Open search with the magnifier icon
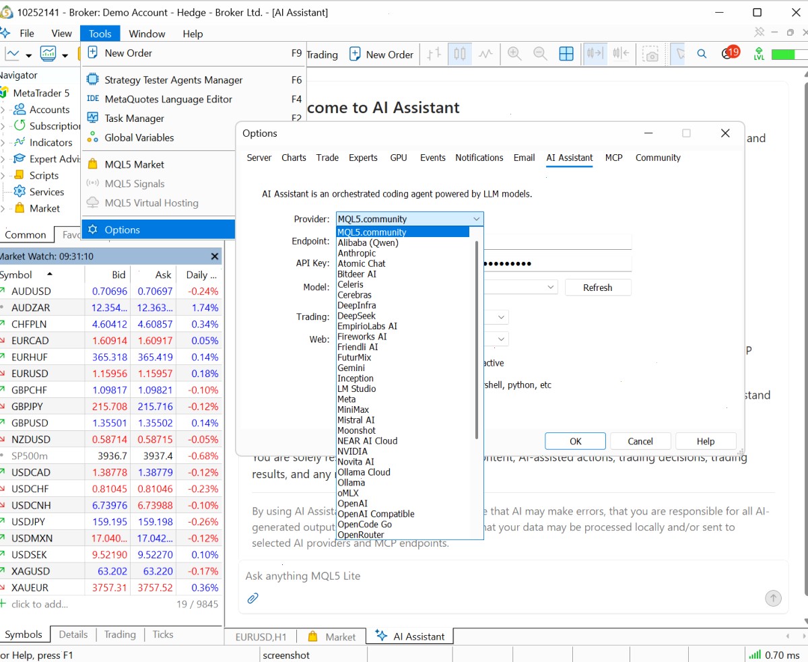The image size is (808, 662). [x=702, y=55]
